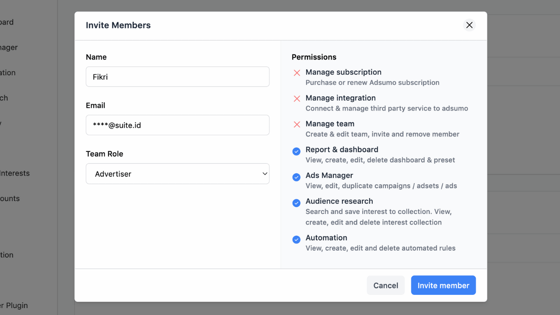Cancel the member invitation
The width and height of the screenshot is (560, 315).
click(385, 285)
